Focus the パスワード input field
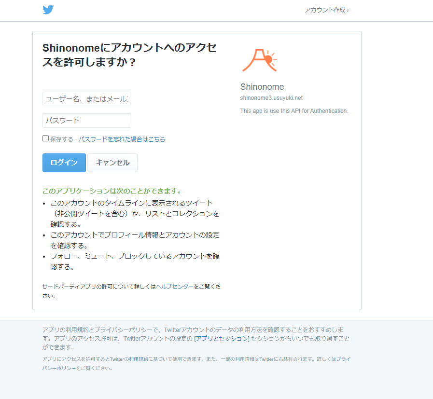The height and width of the screenshot is (399, 433). [87, 121]
